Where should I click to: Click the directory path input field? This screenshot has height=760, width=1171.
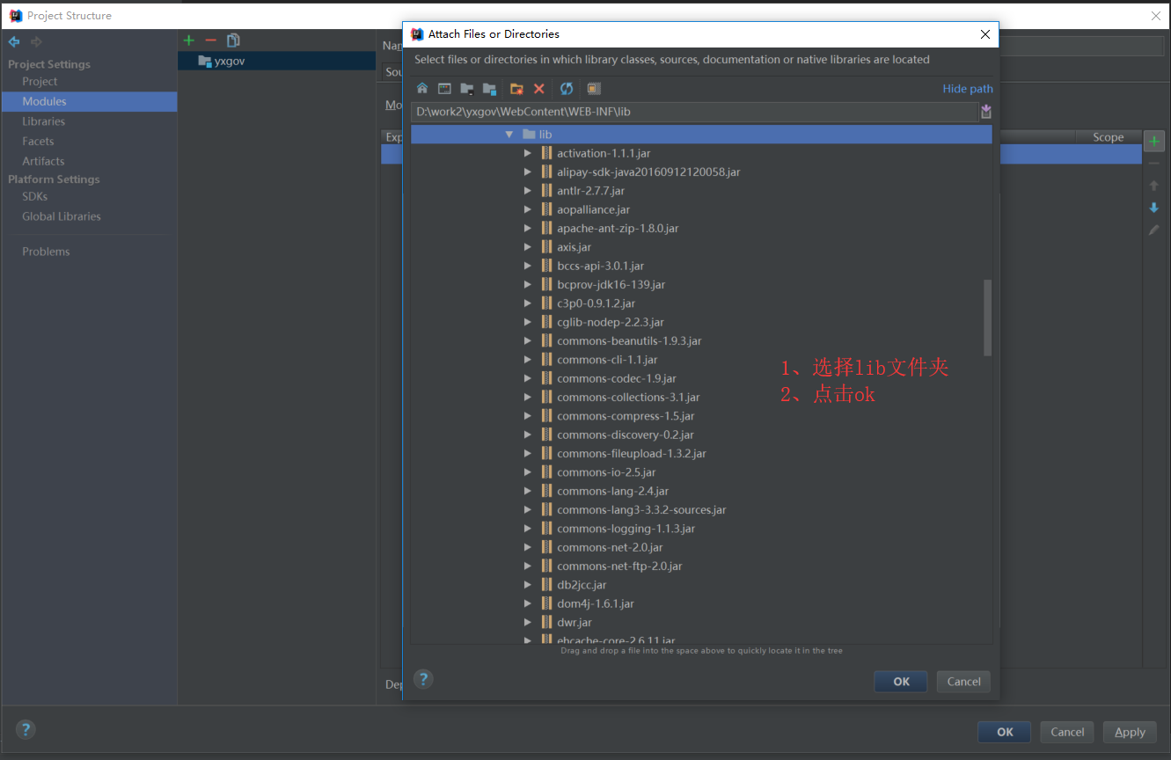686,112
